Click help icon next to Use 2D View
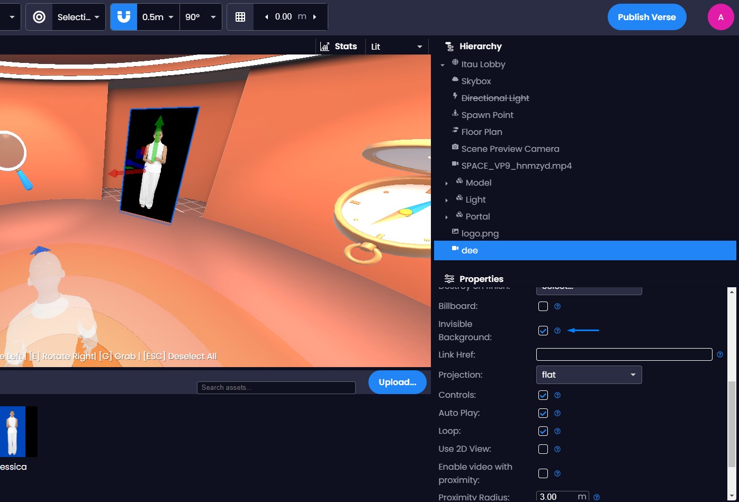The width and height of the screenshot is (739, 502). coord(557,449)
